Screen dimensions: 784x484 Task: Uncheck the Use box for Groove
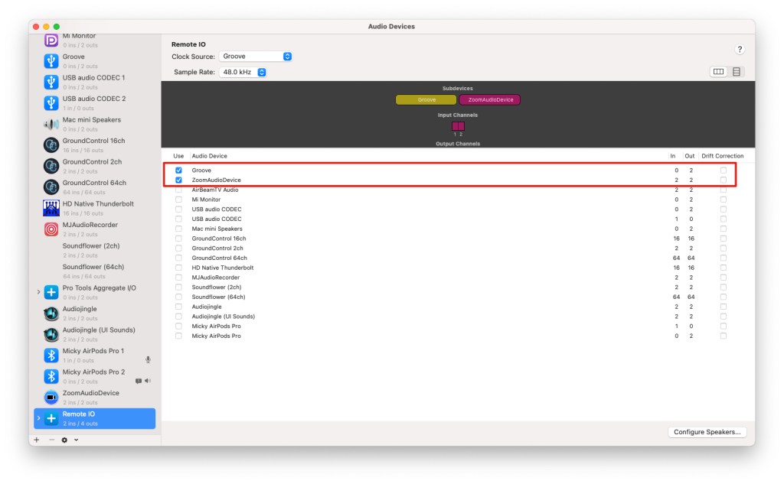pyautogui.click(x=178, y=171)
